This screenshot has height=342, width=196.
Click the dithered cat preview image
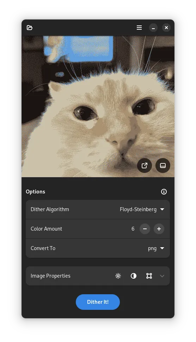[98, 106]
